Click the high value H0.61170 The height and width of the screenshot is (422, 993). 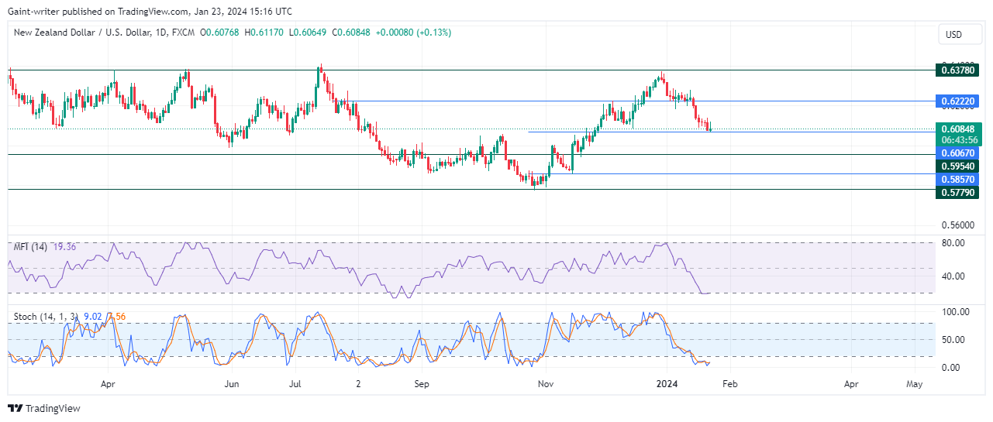pyautogui.click(x=265, y=33)
